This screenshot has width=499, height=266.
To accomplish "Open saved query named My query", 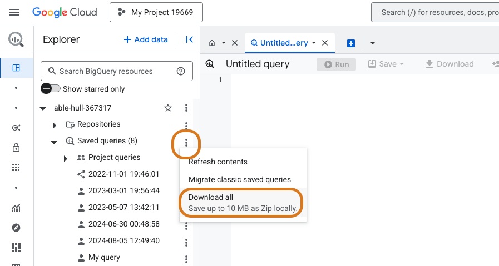I will (x=104, y=257).
